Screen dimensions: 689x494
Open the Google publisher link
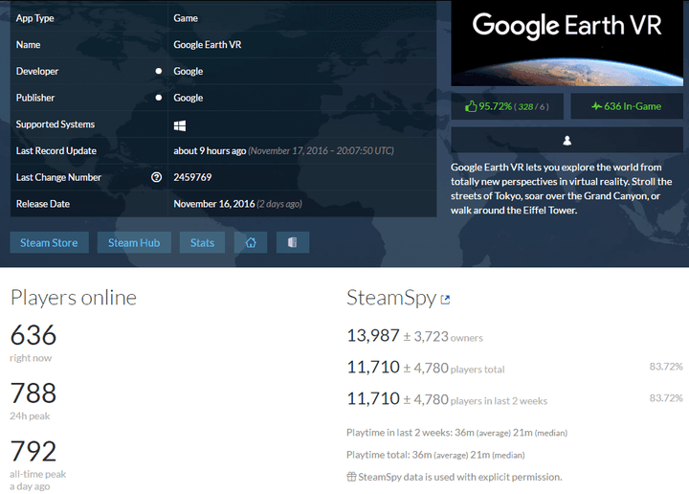click(x=189, y=98)
